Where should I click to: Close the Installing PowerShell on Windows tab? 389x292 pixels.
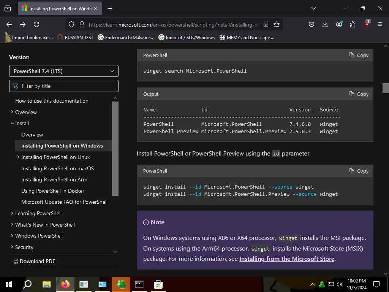tap(95, 8)
